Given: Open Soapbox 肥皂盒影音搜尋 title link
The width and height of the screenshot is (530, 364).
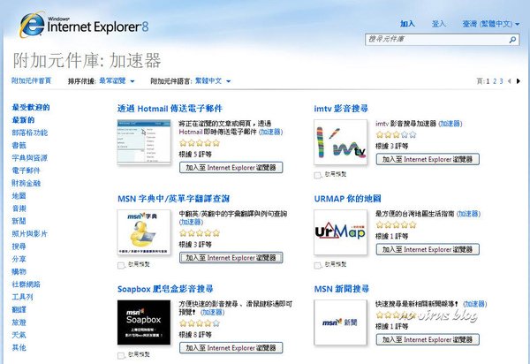Looking at the screenshot, I should pyautogui.click(x=165, y=289).
